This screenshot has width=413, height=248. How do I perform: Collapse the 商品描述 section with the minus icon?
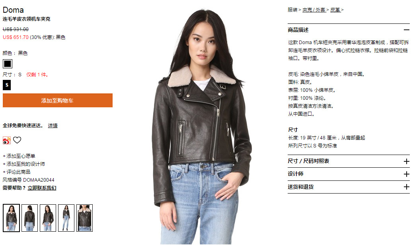tap(406, 30)
